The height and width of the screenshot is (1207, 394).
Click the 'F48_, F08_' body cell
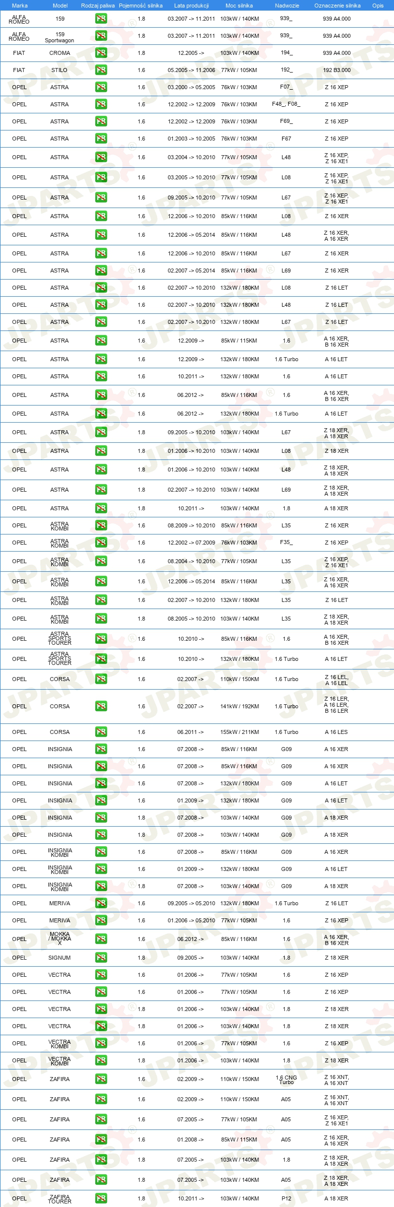[286, 104]
